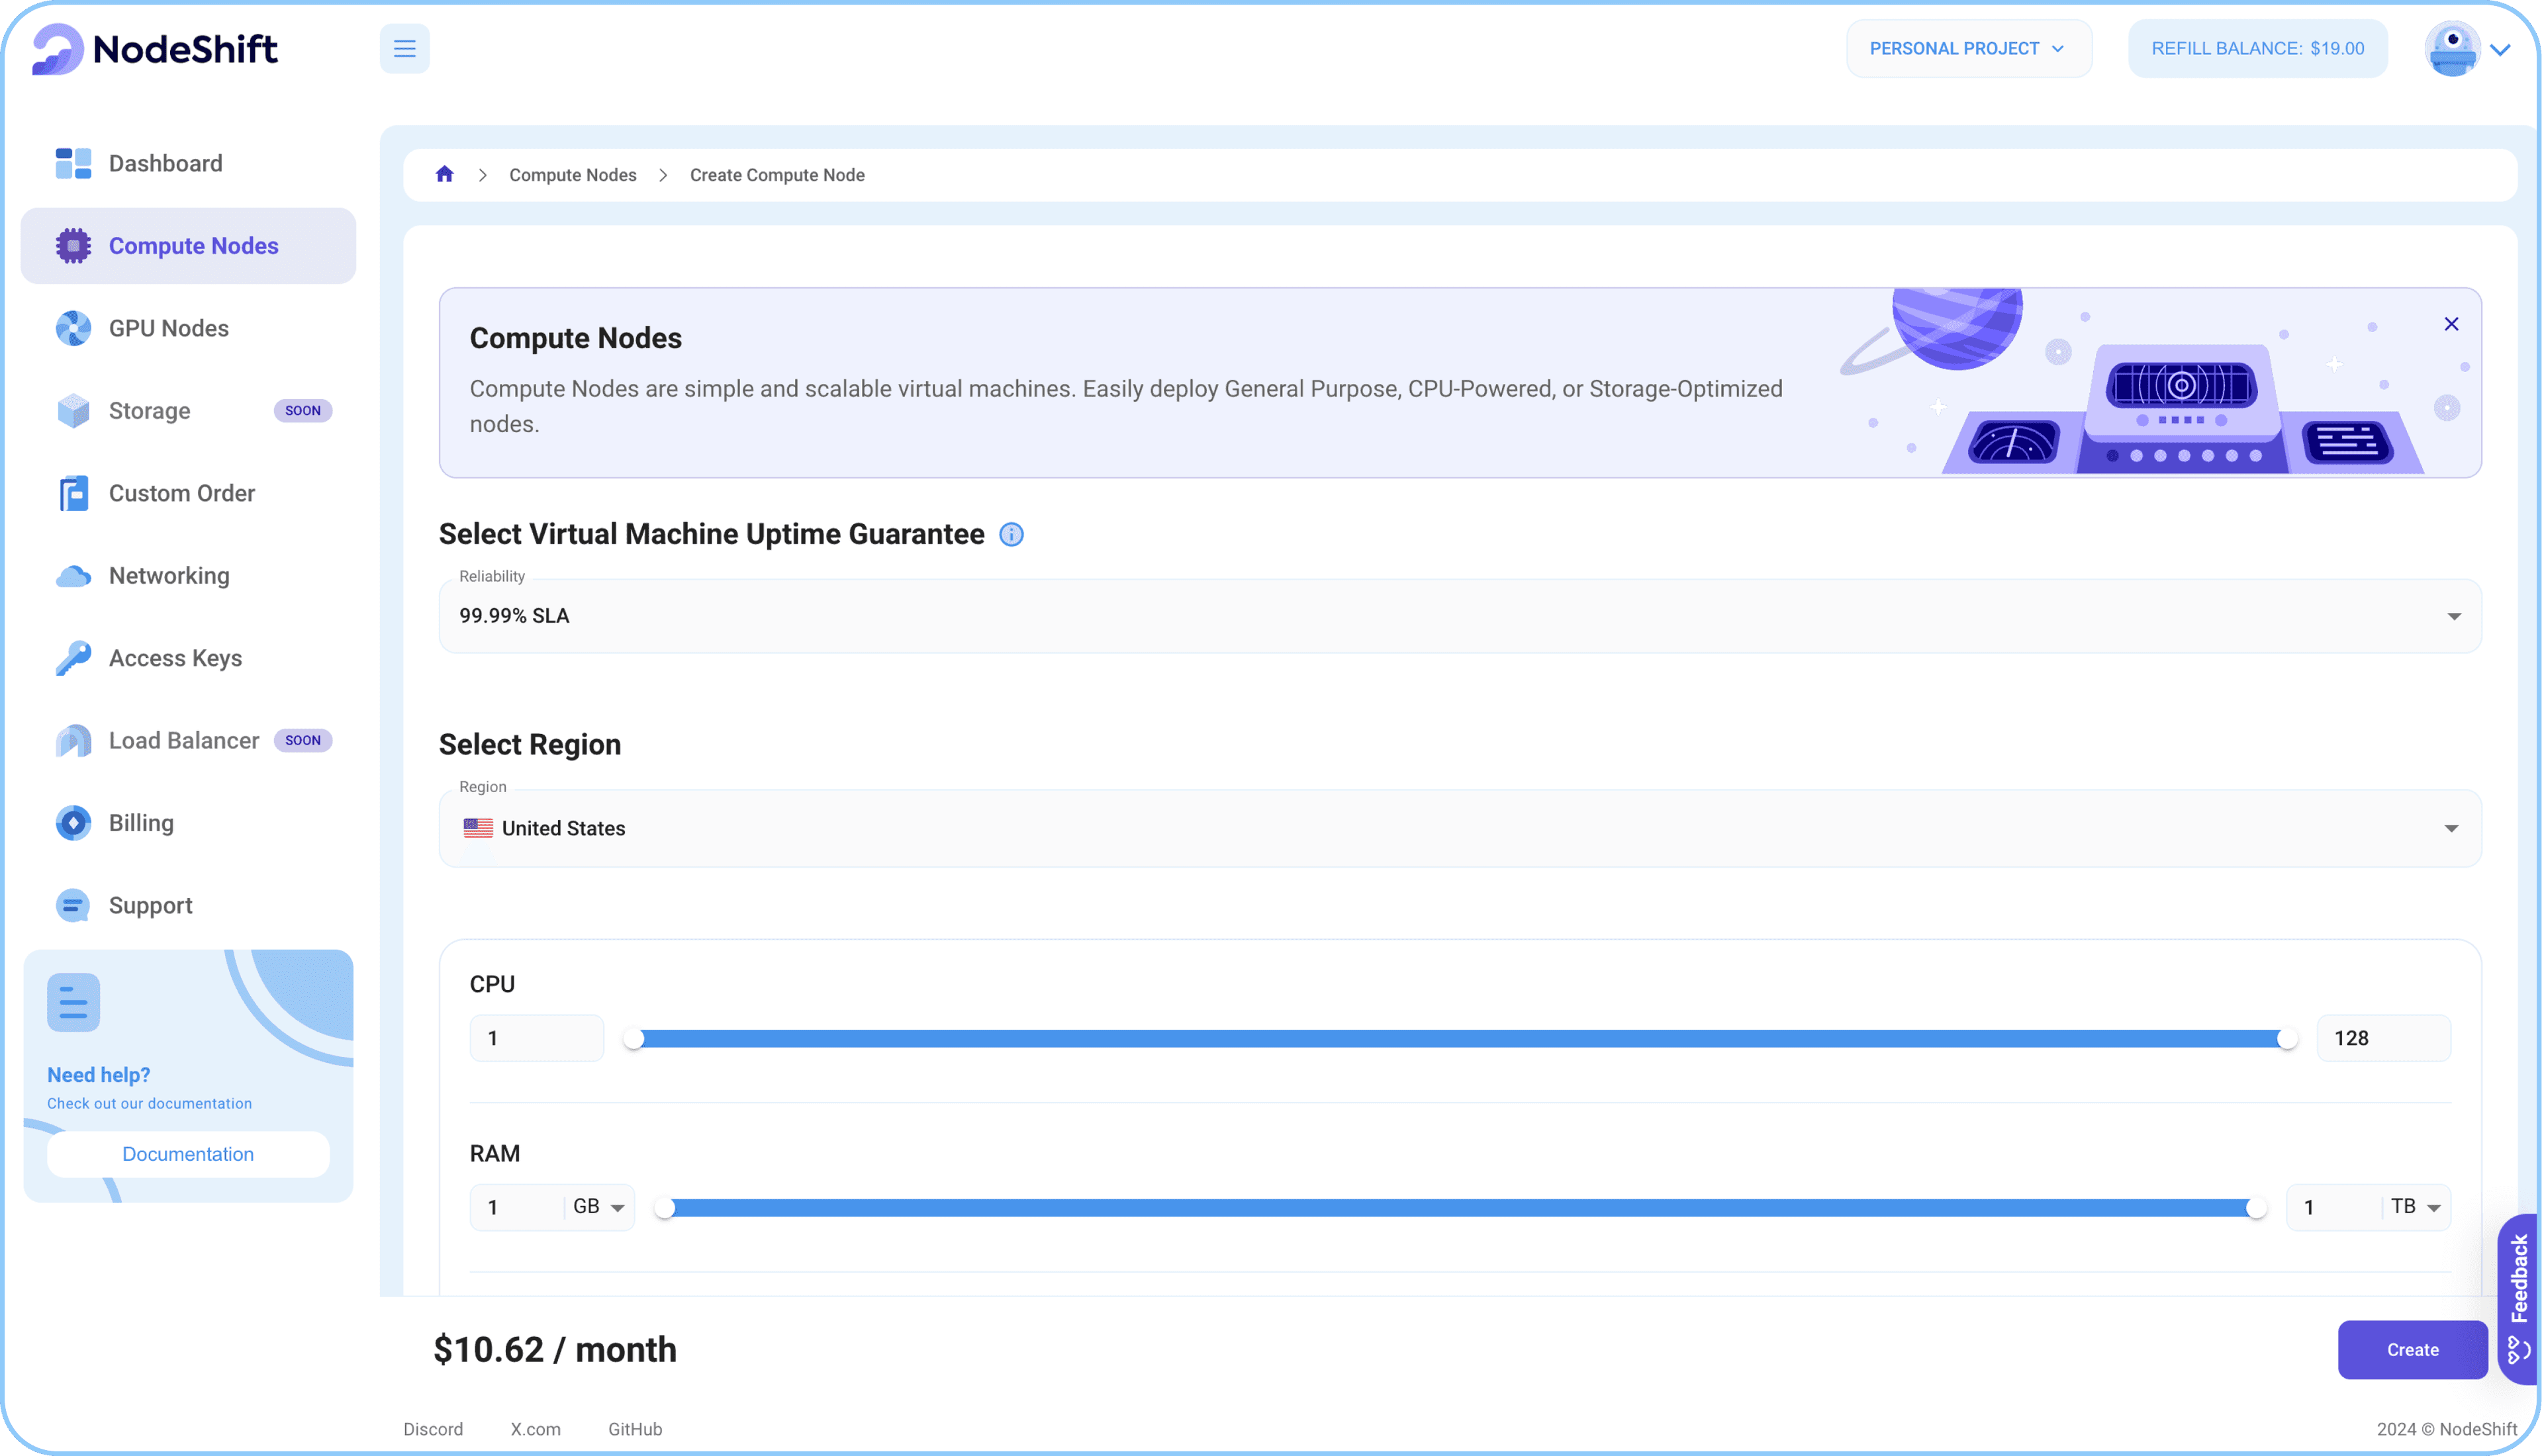Viewport: 2542px width, 1456px height.
Task: Open the GitHub footer link
Action: 635,1429
